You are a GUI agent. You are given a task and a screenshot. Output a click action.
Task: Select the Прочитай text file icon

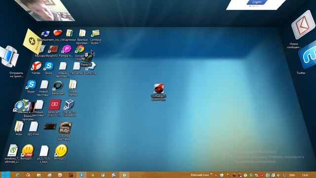tap(77, 66)
